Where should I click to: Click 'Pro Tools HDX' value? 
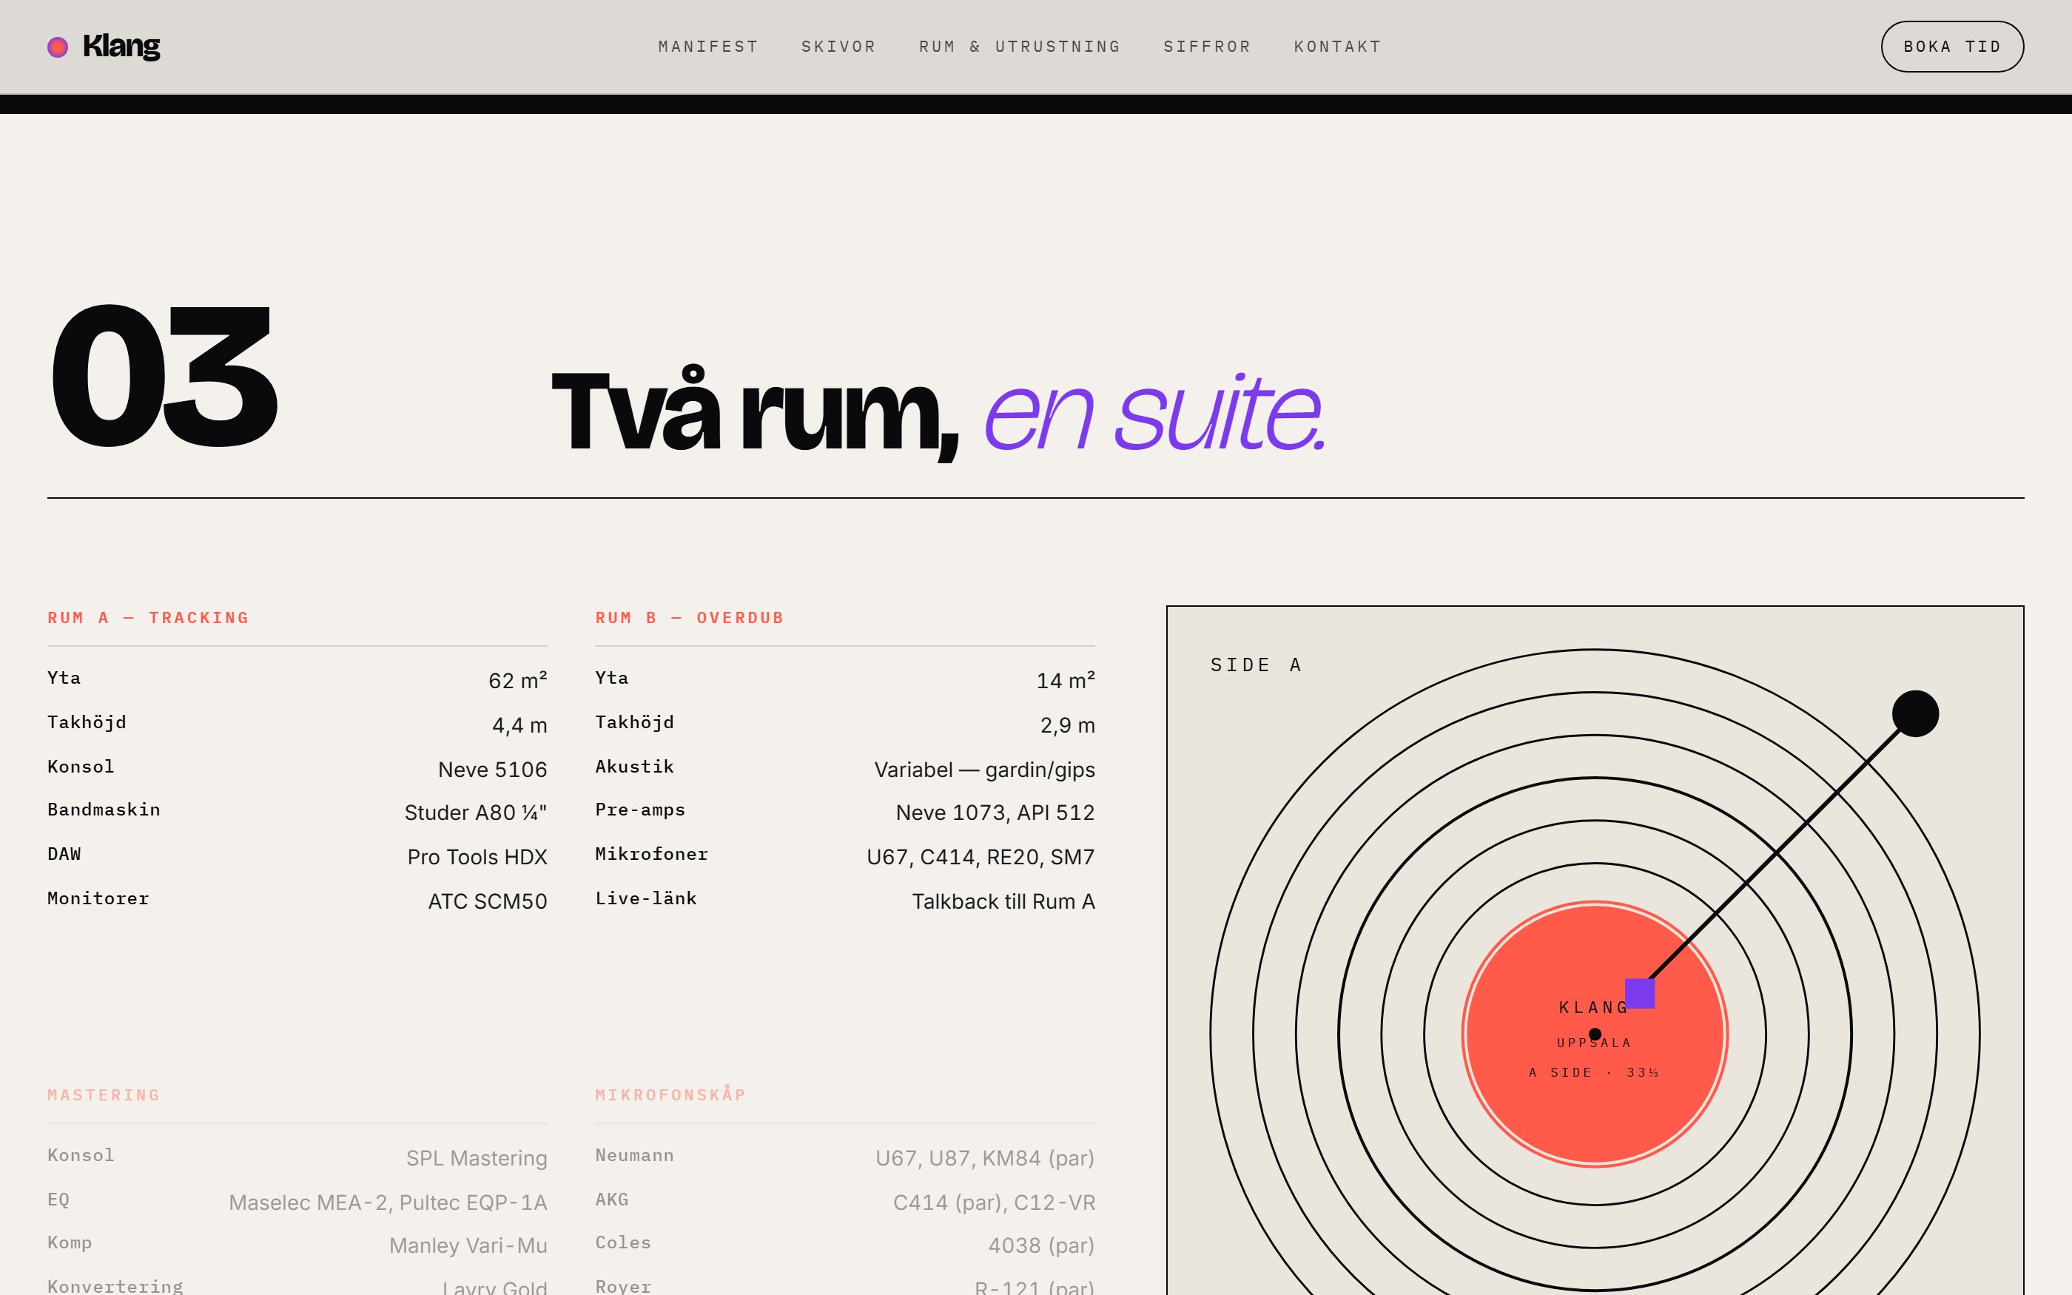(477, 856)
